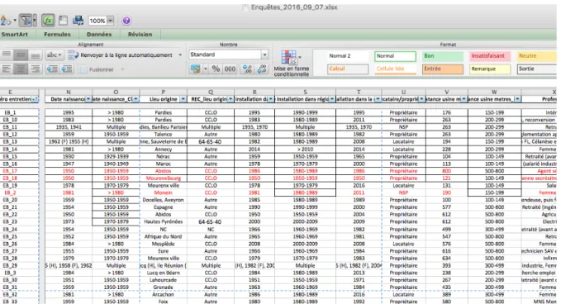This screenshot has width=561, height=304.
Task: Select the Afrique du Nord cell
Action: click(163, 236)
